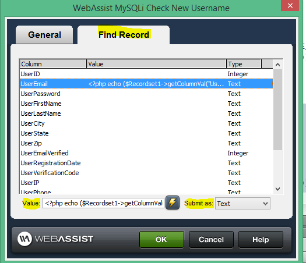Click the list scroll down arrow
306x263 pixels.
click(x=277, y=189)
